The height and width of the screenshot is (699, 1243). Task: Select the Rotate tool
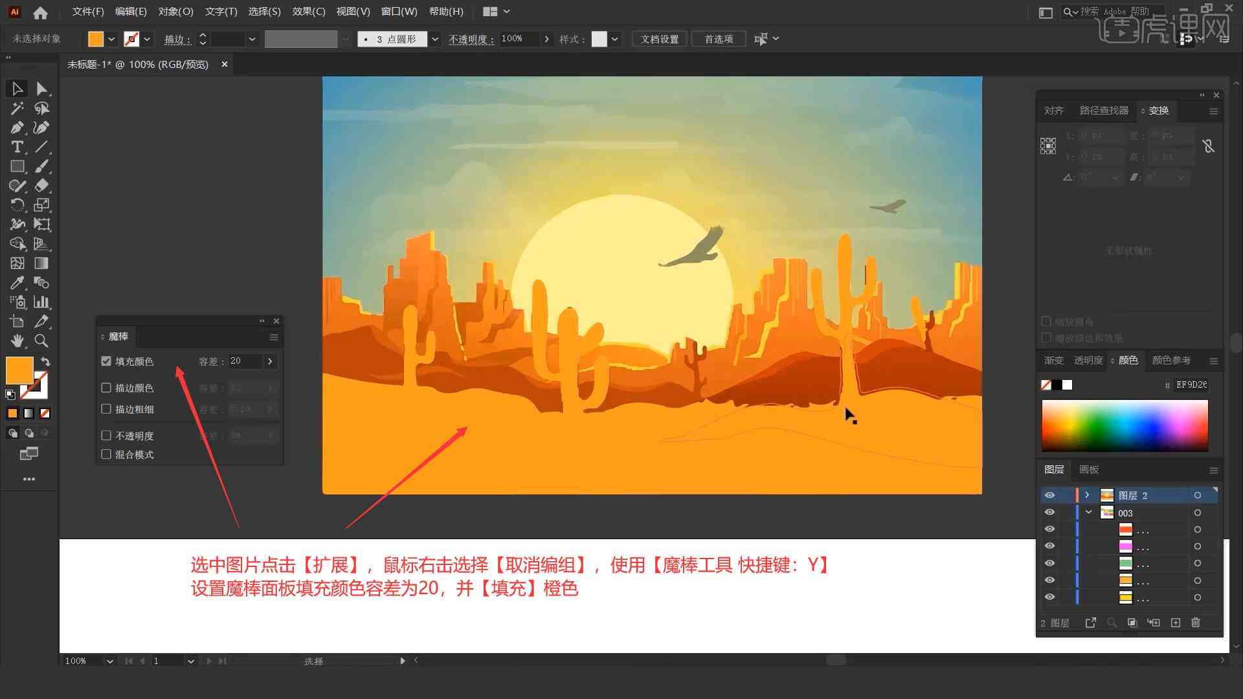coord(16,205)
